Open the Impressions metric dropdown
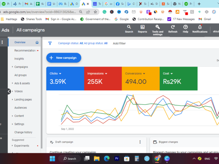Screen dimensions: 219x164 click(106, 74)
